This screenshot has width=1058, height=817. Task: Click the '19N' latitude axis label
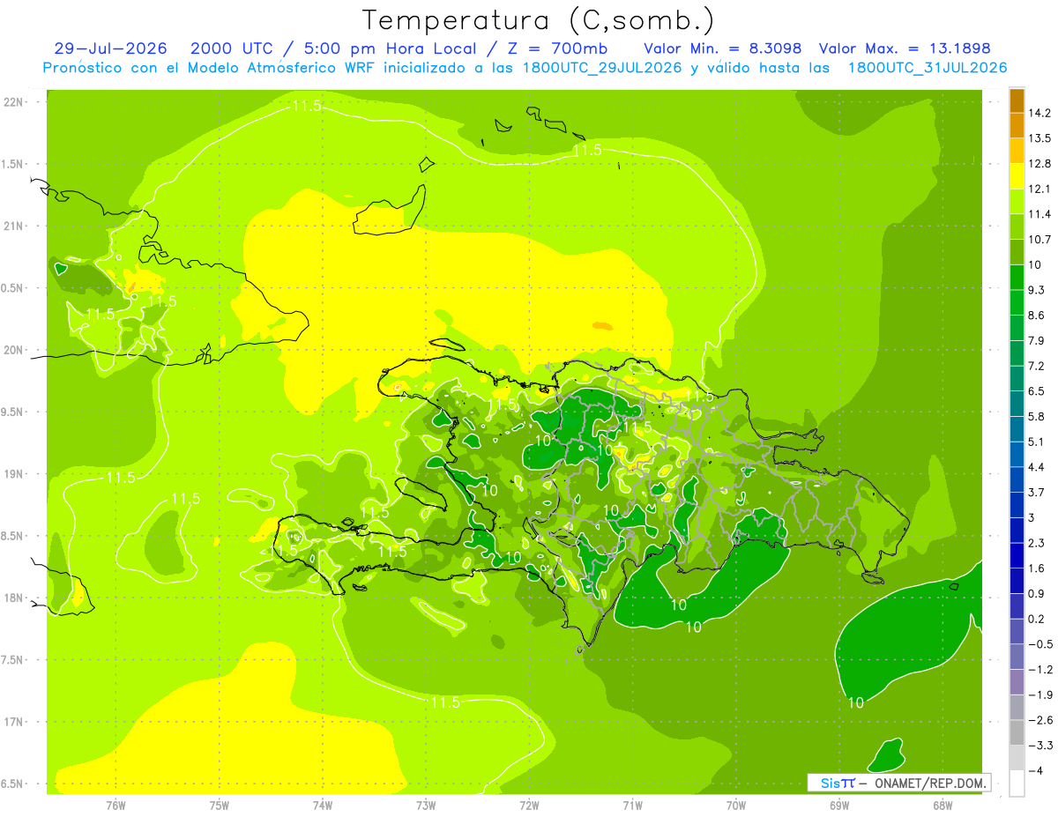[13, 474]
